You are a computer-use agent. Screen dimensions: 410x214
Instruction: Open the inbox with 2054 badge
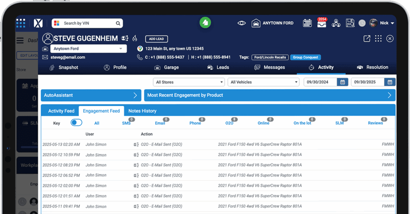coord(322,23)
